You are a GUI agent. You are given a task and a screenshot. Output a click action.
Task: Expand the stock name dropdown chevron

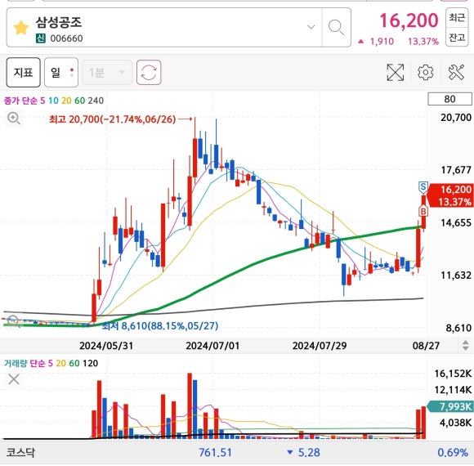[x=311, y=27]
